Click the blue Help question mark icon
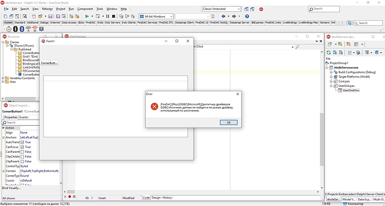 point(247,16)
